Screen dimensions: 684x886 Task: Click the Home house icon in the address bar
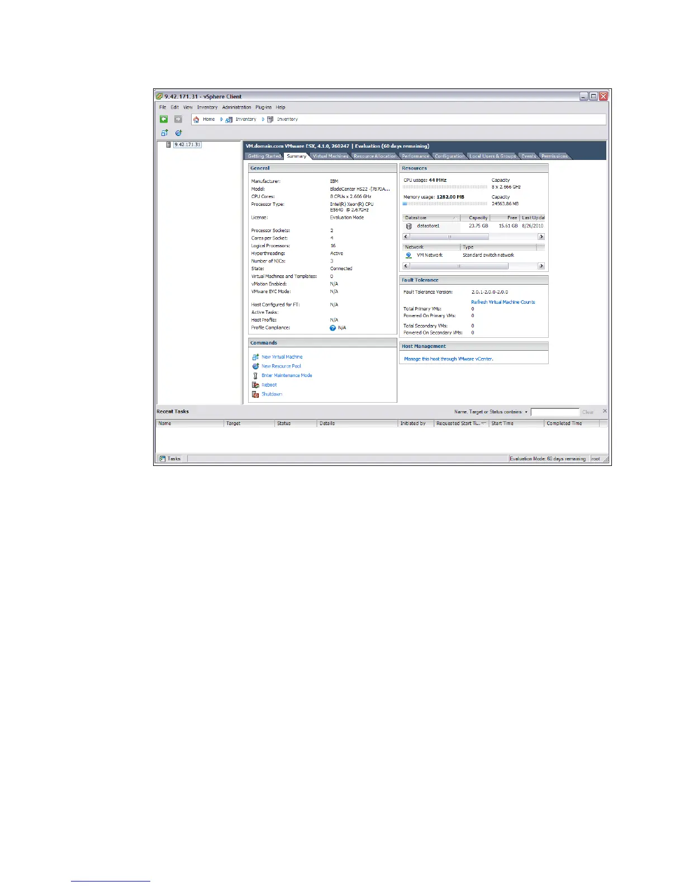pos(196,119)
